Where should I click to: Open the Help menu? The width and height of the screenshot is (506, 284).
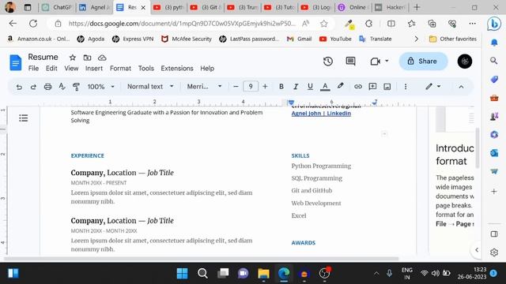tap(207, 69)
